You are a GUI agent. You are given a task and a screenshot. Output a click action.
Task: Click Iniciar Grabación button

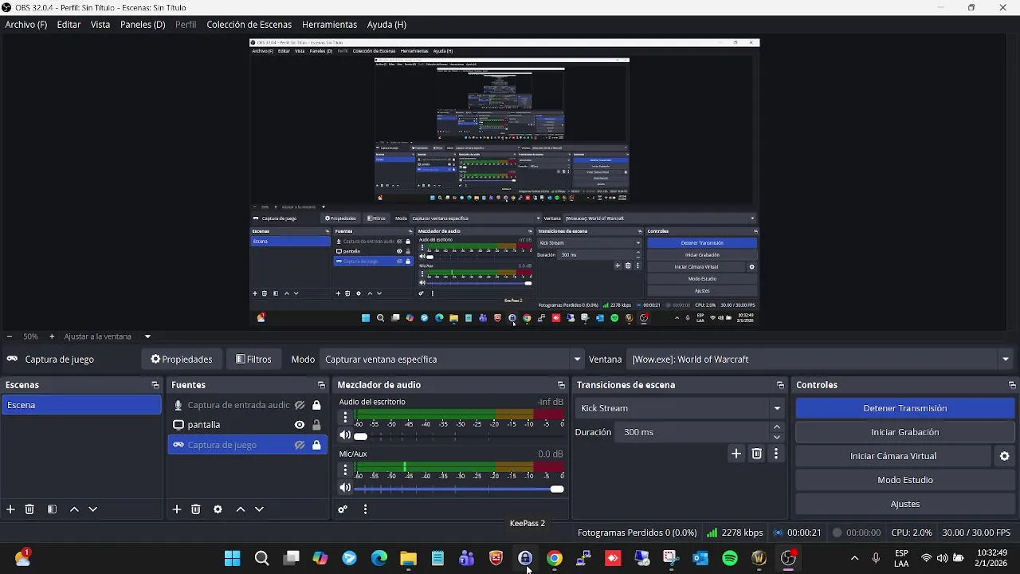(904, 432)
